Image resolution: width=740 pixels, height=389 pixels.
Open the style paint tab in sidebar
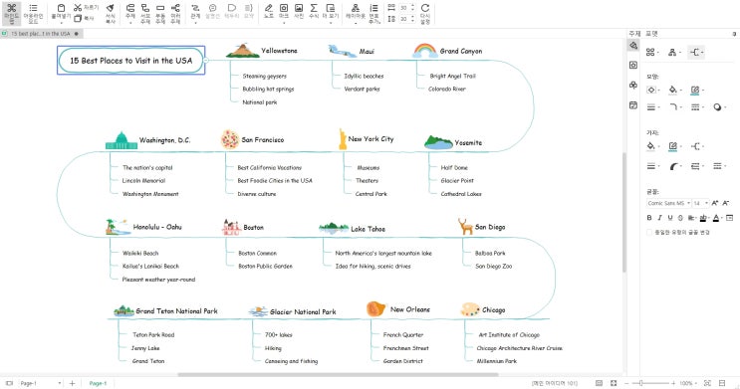[633, 46]
